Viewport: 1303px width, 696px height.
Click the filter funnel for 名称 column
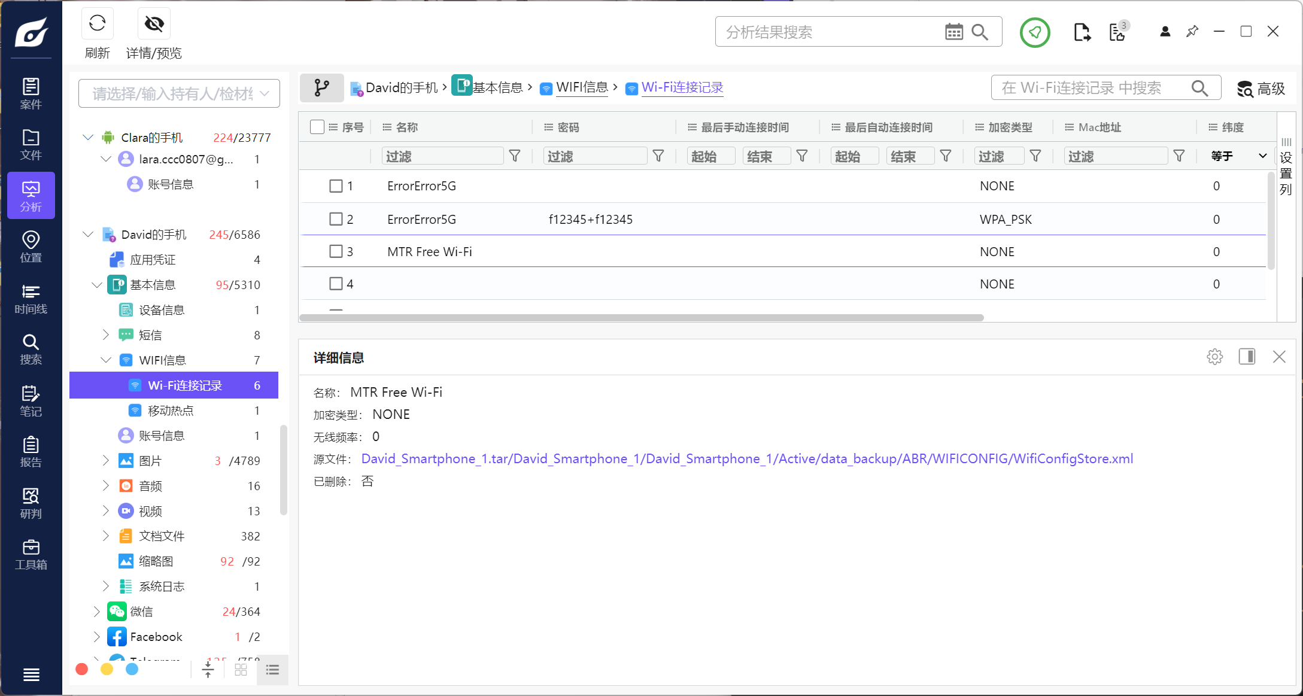coord(514,156)
